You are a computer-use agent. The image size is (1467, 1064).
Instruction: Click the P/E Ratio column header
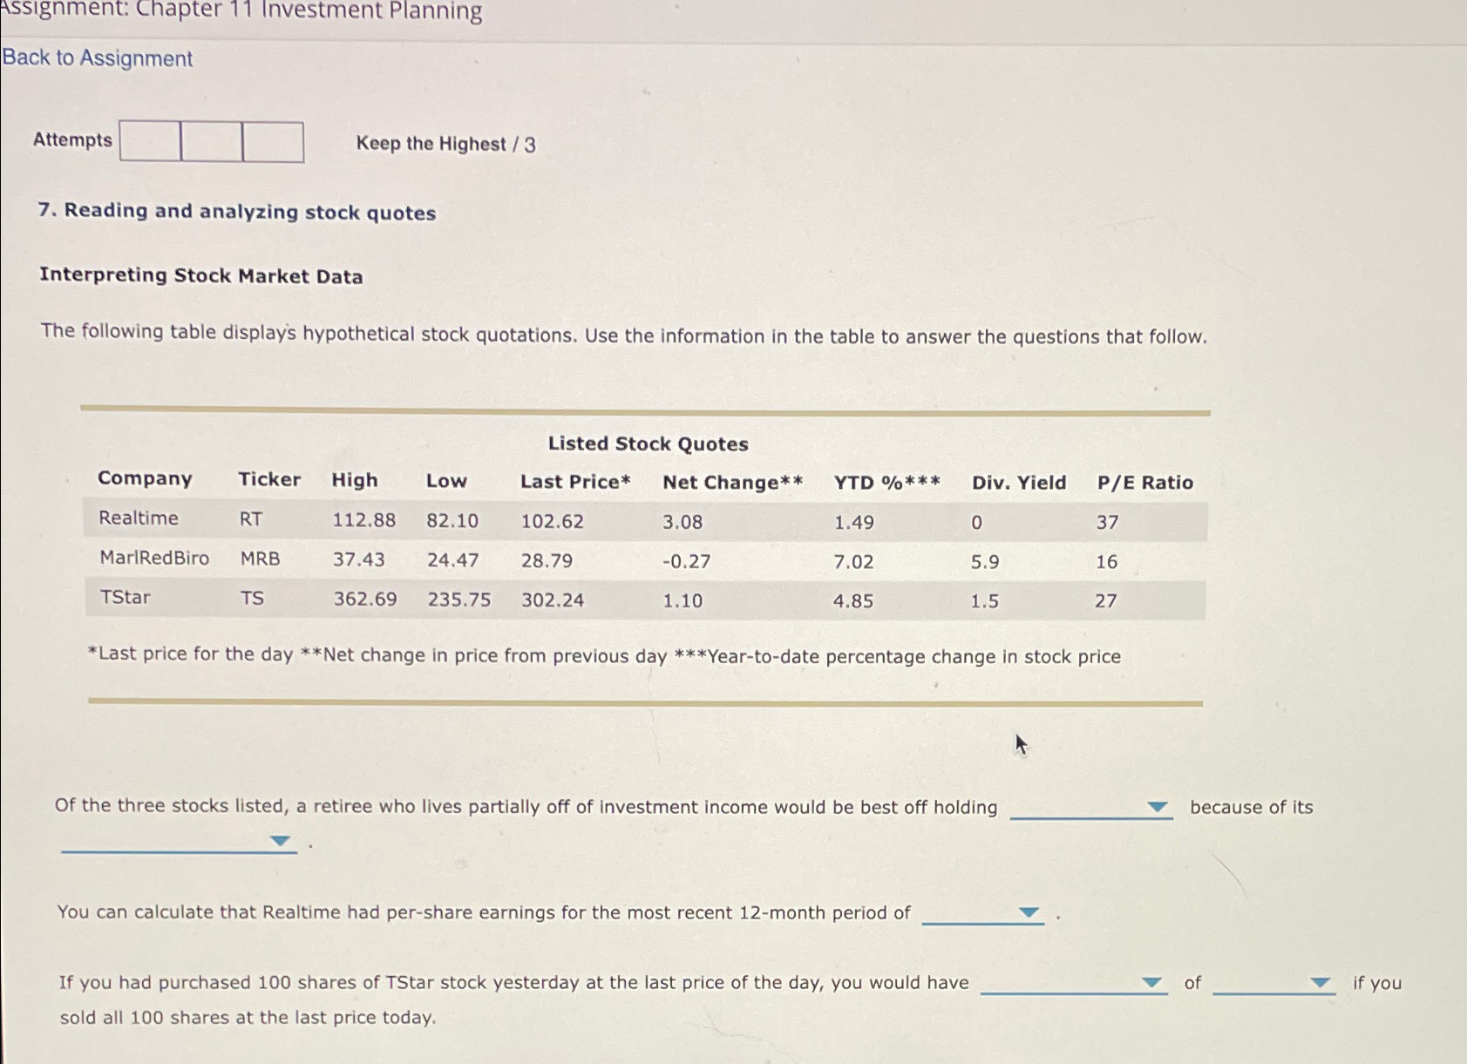(x=1144, y=482)
